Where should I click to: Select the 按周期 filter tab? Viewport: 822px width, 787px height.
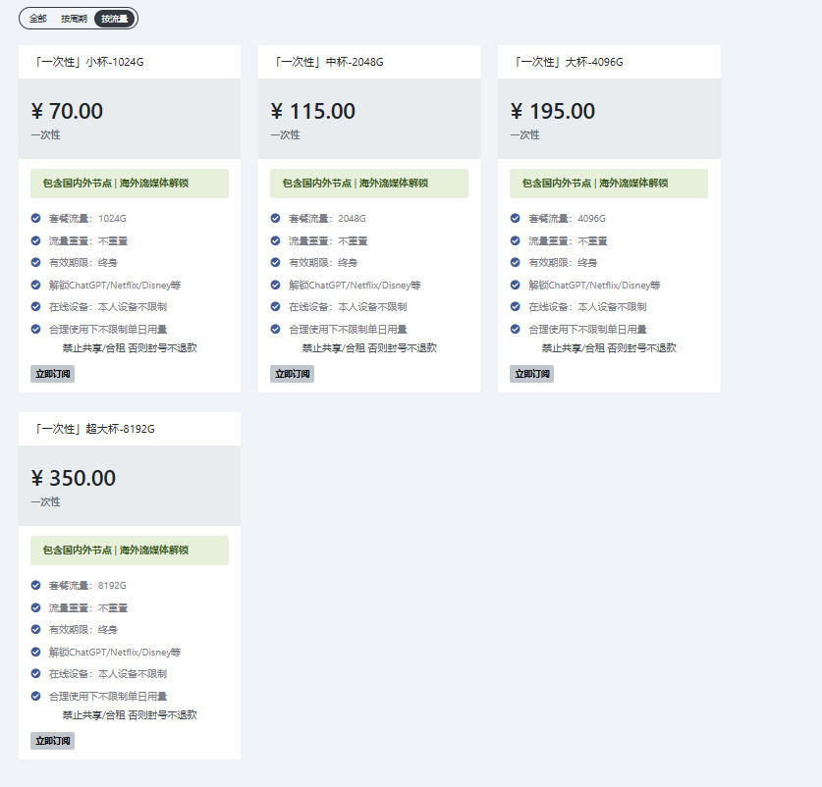(74, 19)
